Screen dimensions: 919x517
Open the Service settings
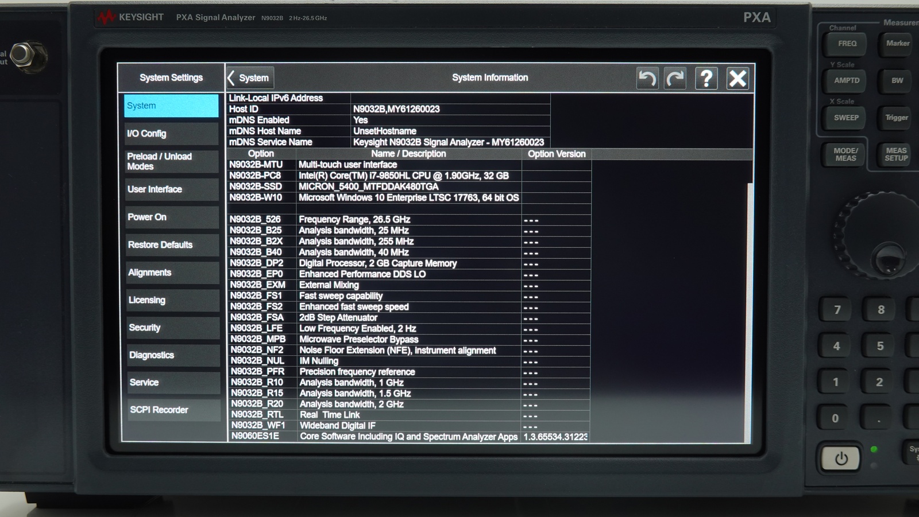(173, 382)
